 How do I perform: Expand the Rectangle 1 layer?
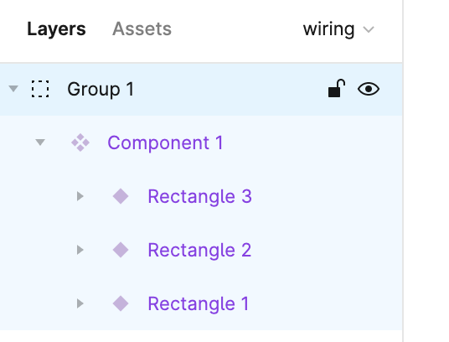(80, 303)
